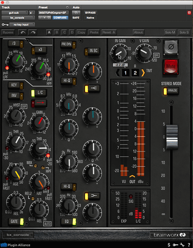Toggle the red arrow dynamics routing switch
This screenshot has width=193, height=248.
39,103
